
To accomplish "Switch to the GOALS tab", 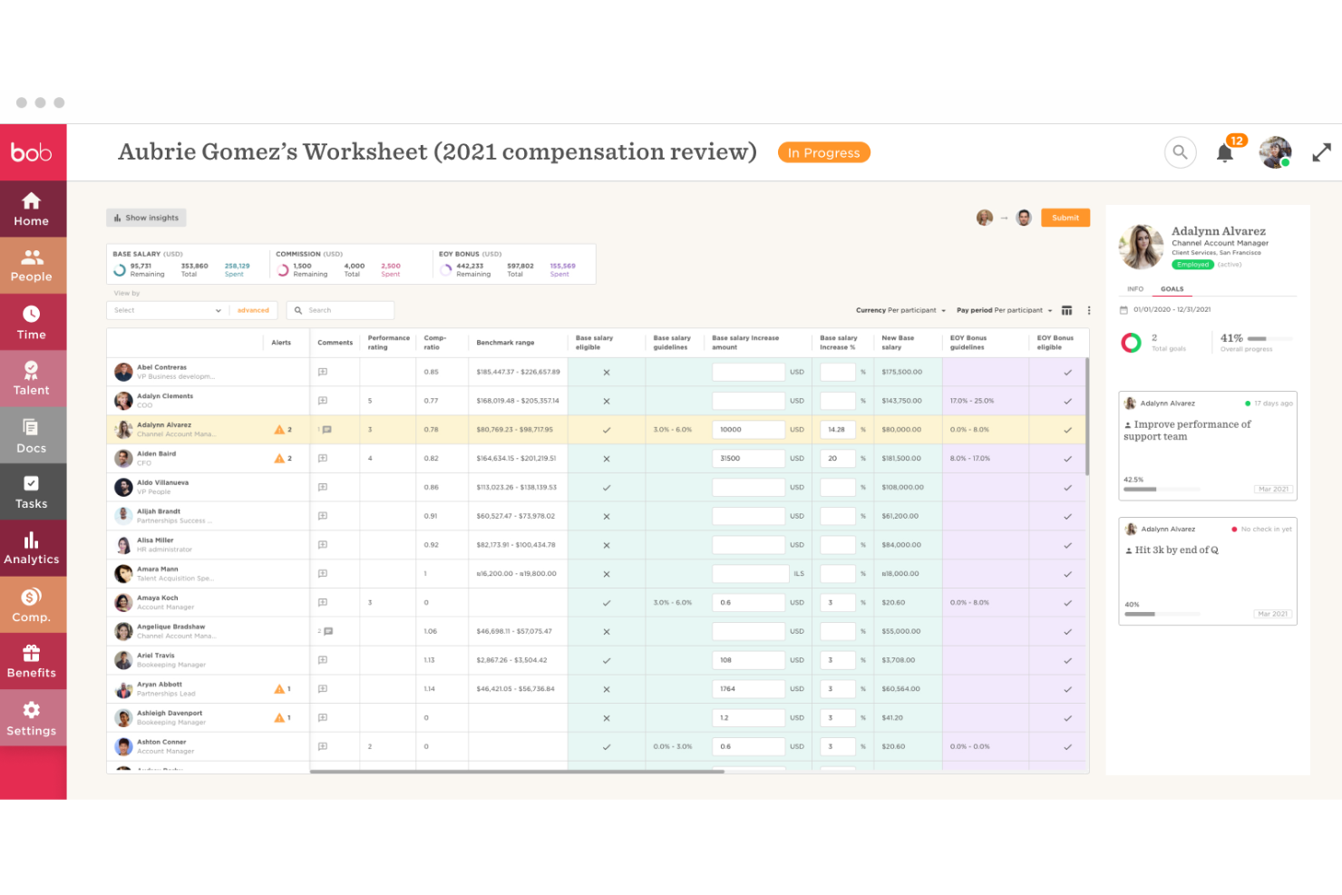I will pos(1172,289).
